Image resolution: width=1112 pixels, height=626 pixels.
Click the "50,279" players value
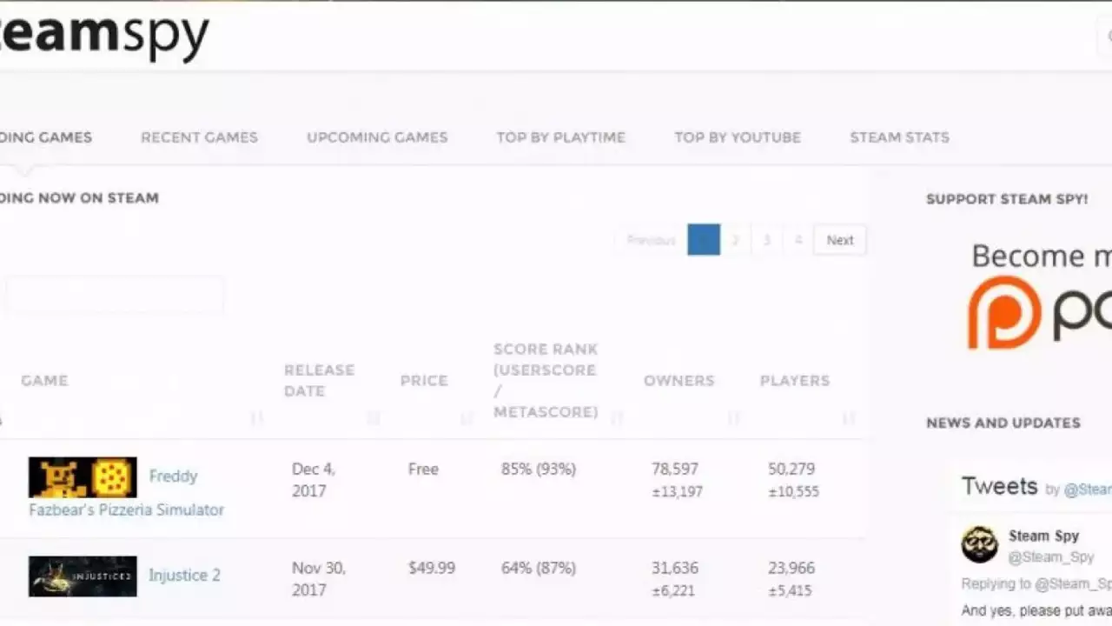tap(791, 469)
